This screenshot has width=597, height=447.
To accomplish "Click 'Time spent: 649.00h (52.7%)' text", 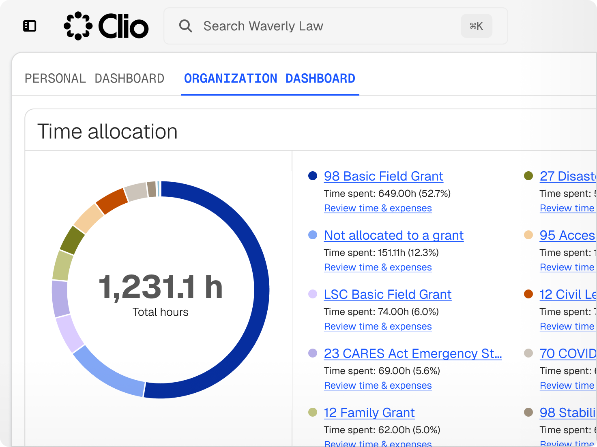I will point(387,194).
